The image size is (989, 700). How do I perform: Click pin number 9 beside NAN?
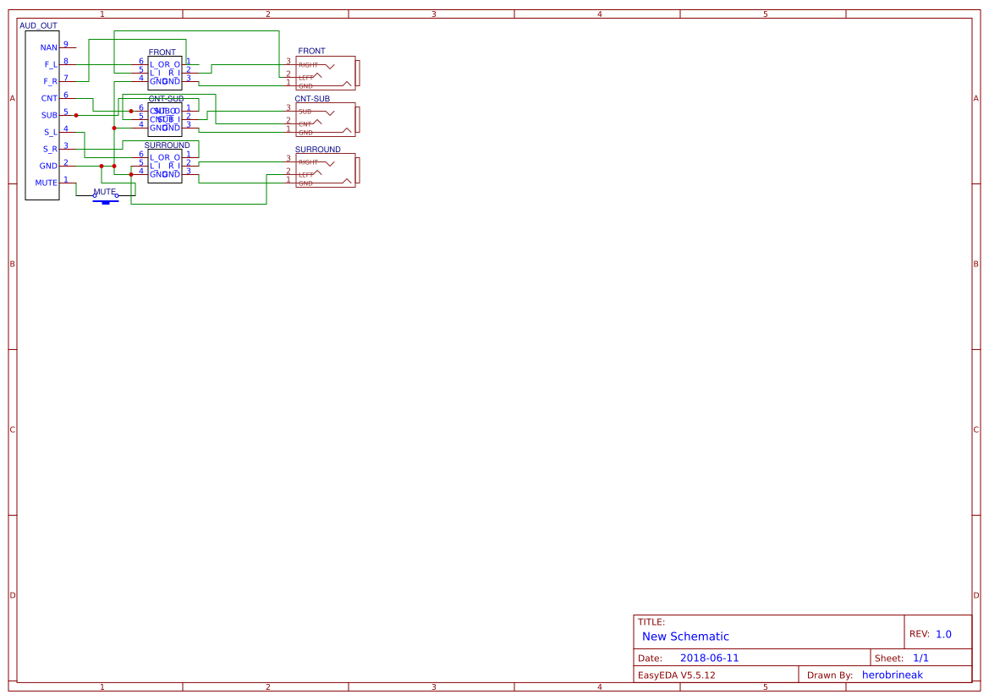pos(66,44)
